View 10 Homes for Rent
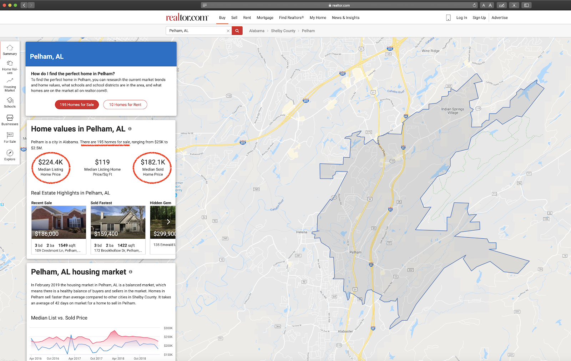 click(125, 105)
